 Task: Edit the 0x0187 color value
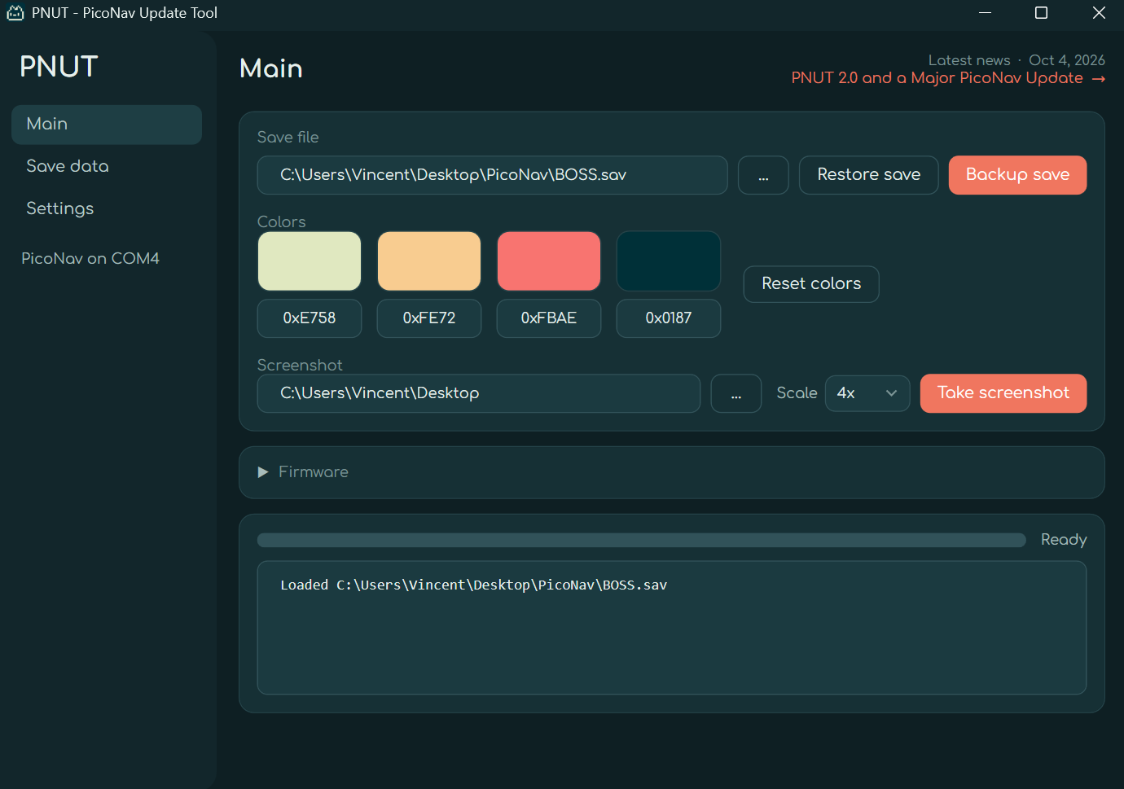(x=669, y=318)
